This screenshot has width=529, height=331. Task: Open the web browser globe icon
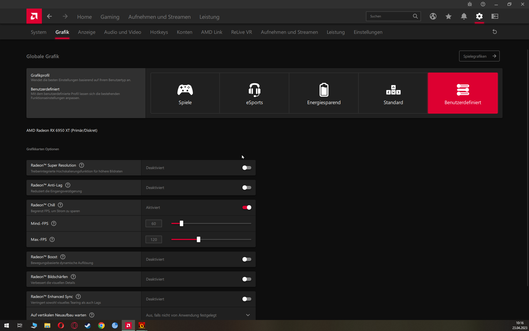(x=433, y=16)
